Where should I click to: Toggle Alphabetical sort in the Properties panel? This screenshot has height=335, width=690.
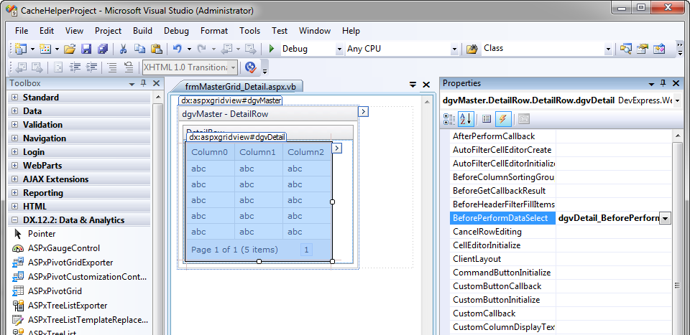pos(465,119)
